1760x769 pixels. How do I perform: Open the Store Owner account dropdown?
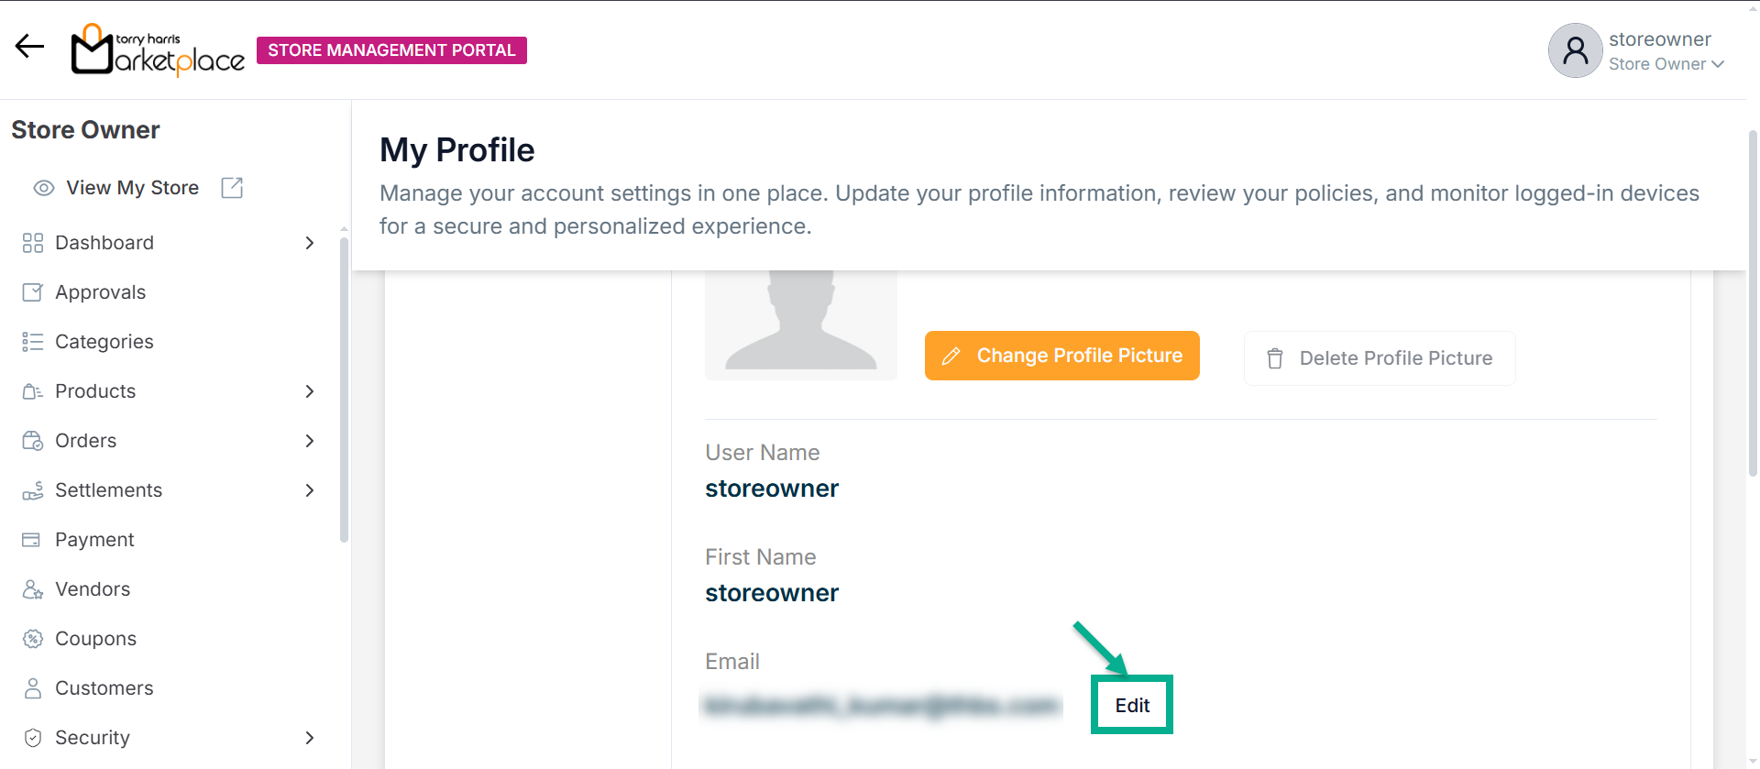pyautogui.click(x=1667, y=64)
